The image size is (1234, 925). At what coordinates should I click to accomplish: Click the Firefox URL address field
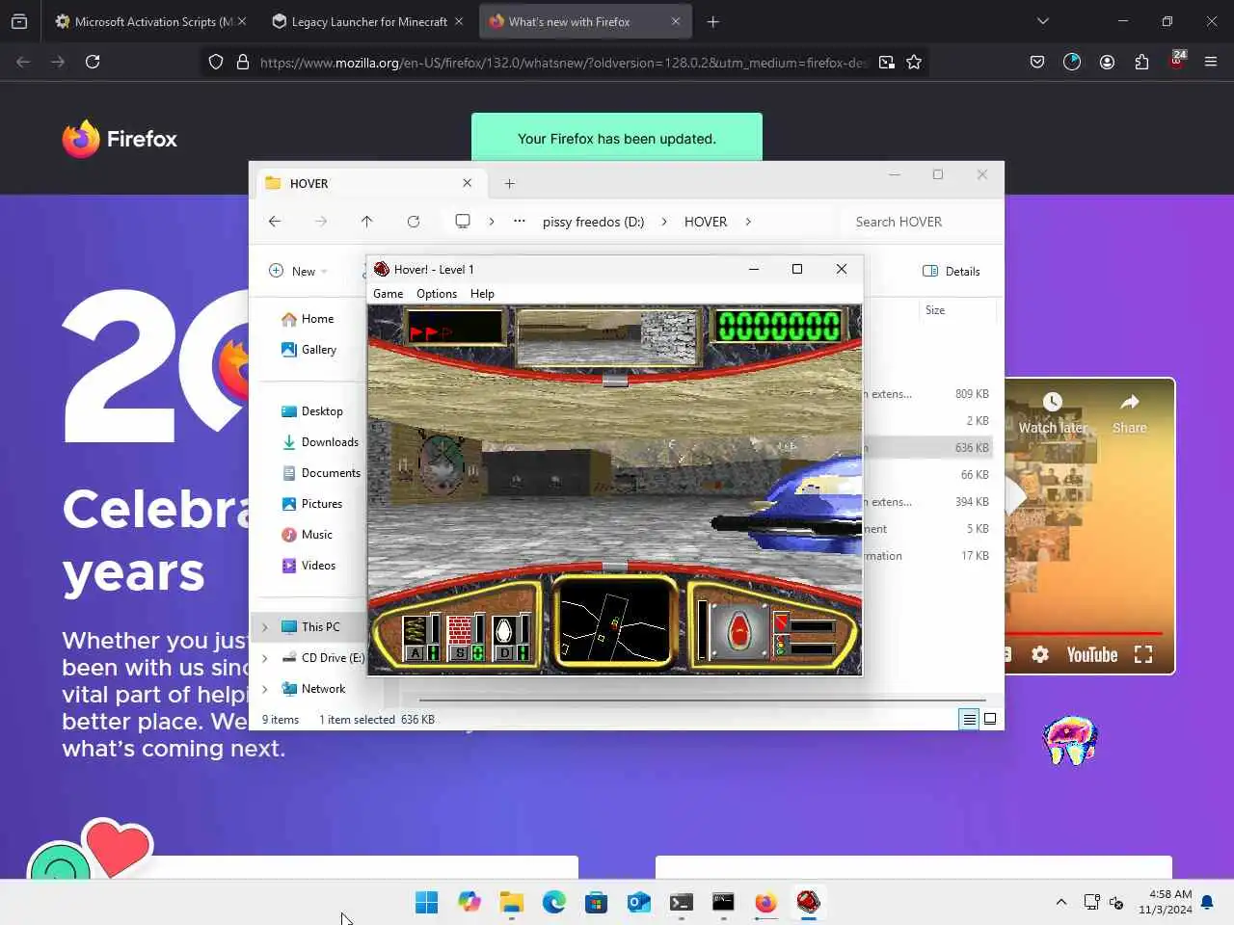(563, 62)
